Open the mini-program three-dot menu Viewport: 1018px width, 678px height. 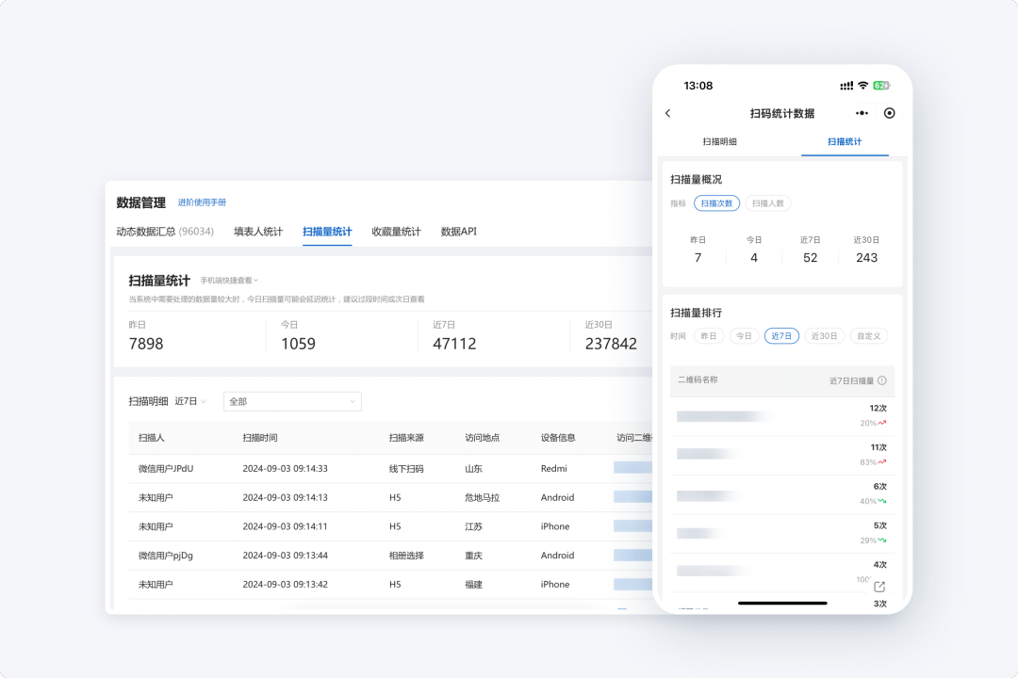click(862, 113)
